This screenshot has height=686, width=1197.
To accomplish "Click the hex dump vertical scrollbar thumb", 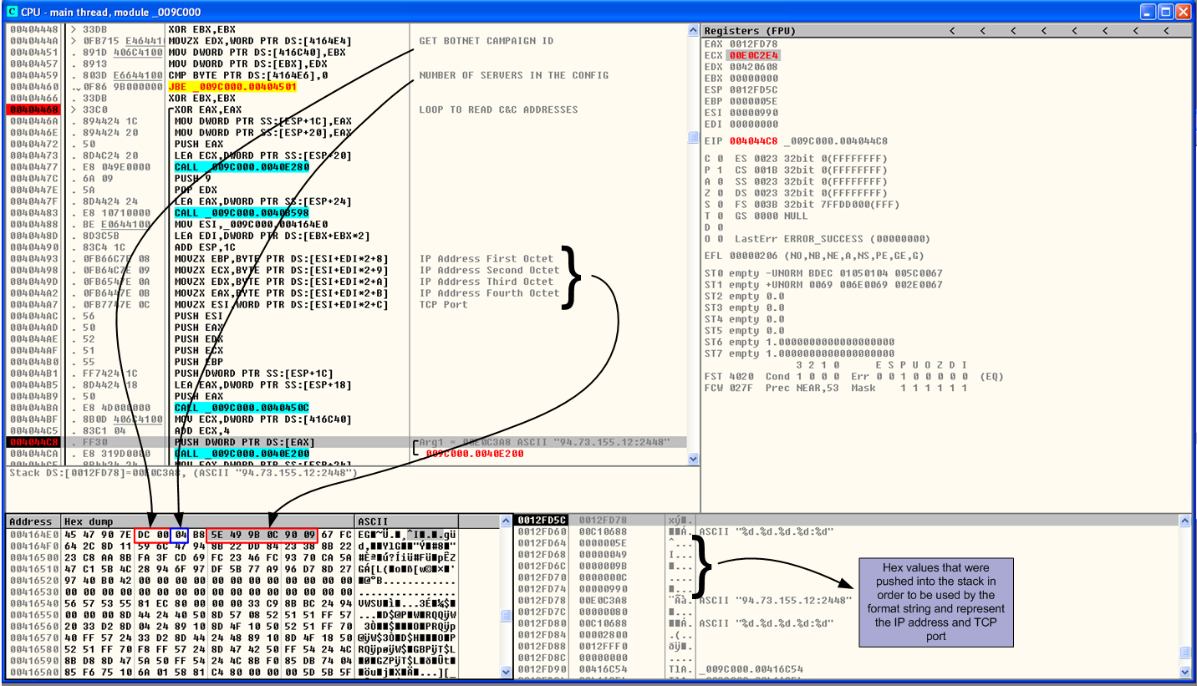I will point(505,615).
